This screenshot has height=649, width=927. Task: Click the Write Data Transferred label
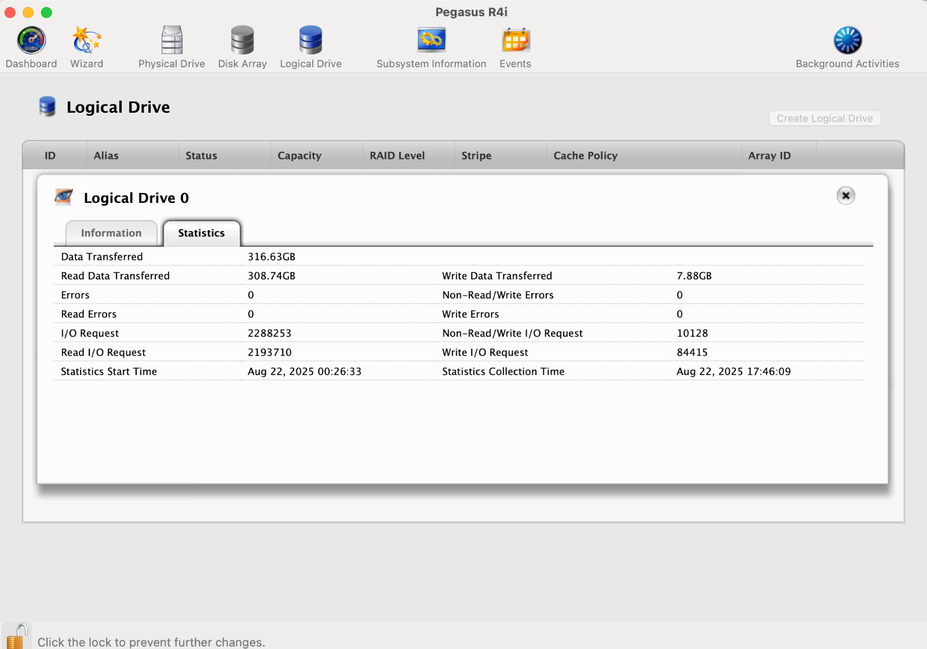(497, 276)
